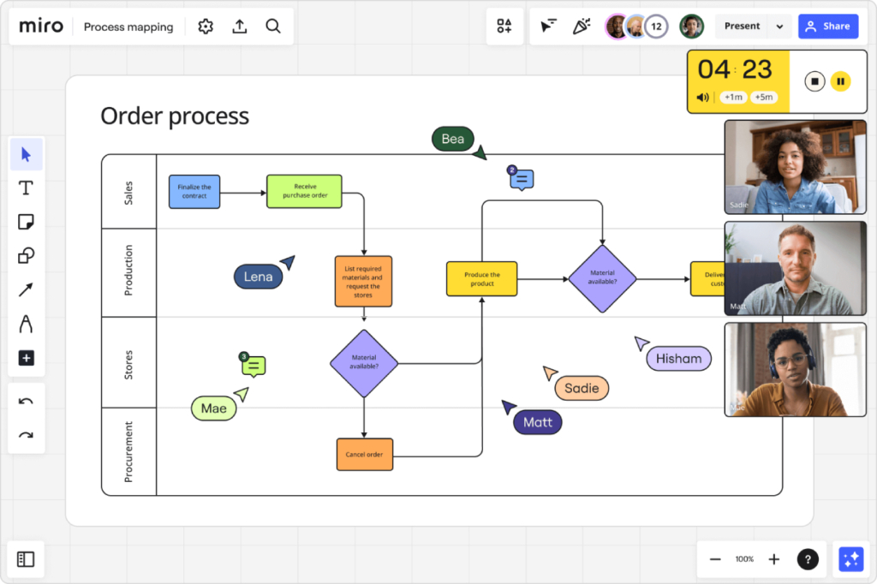
Task: Pause the running timer
Action: (840, 81)
